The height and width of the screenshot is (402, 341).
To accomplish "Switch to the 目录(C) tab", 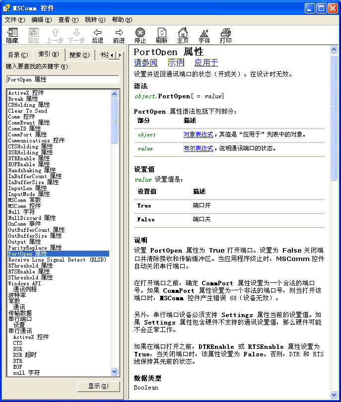I will tap(18, 55).
